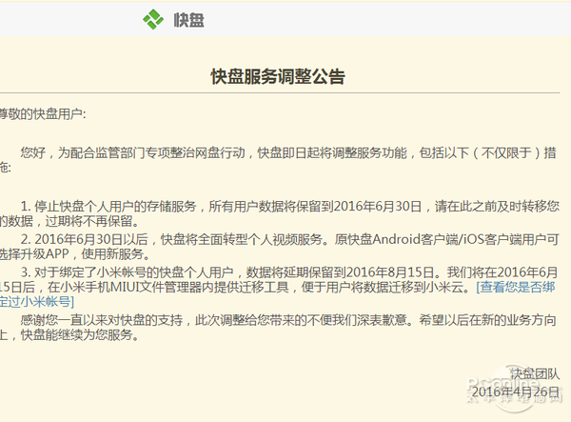The image size is (571, 422).
Task: Click the date 2016年6月30日 in item 1
Action: click(x=377, y=207)
